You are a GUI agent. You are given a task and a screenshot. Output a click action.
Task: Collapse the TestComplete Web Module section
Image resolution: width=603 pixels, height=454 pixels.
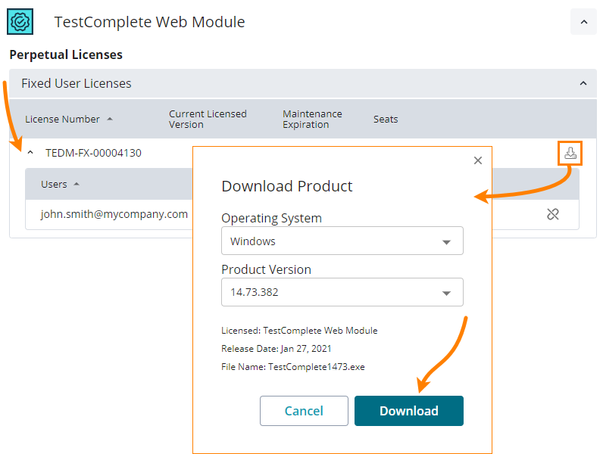tap(583, 22)
